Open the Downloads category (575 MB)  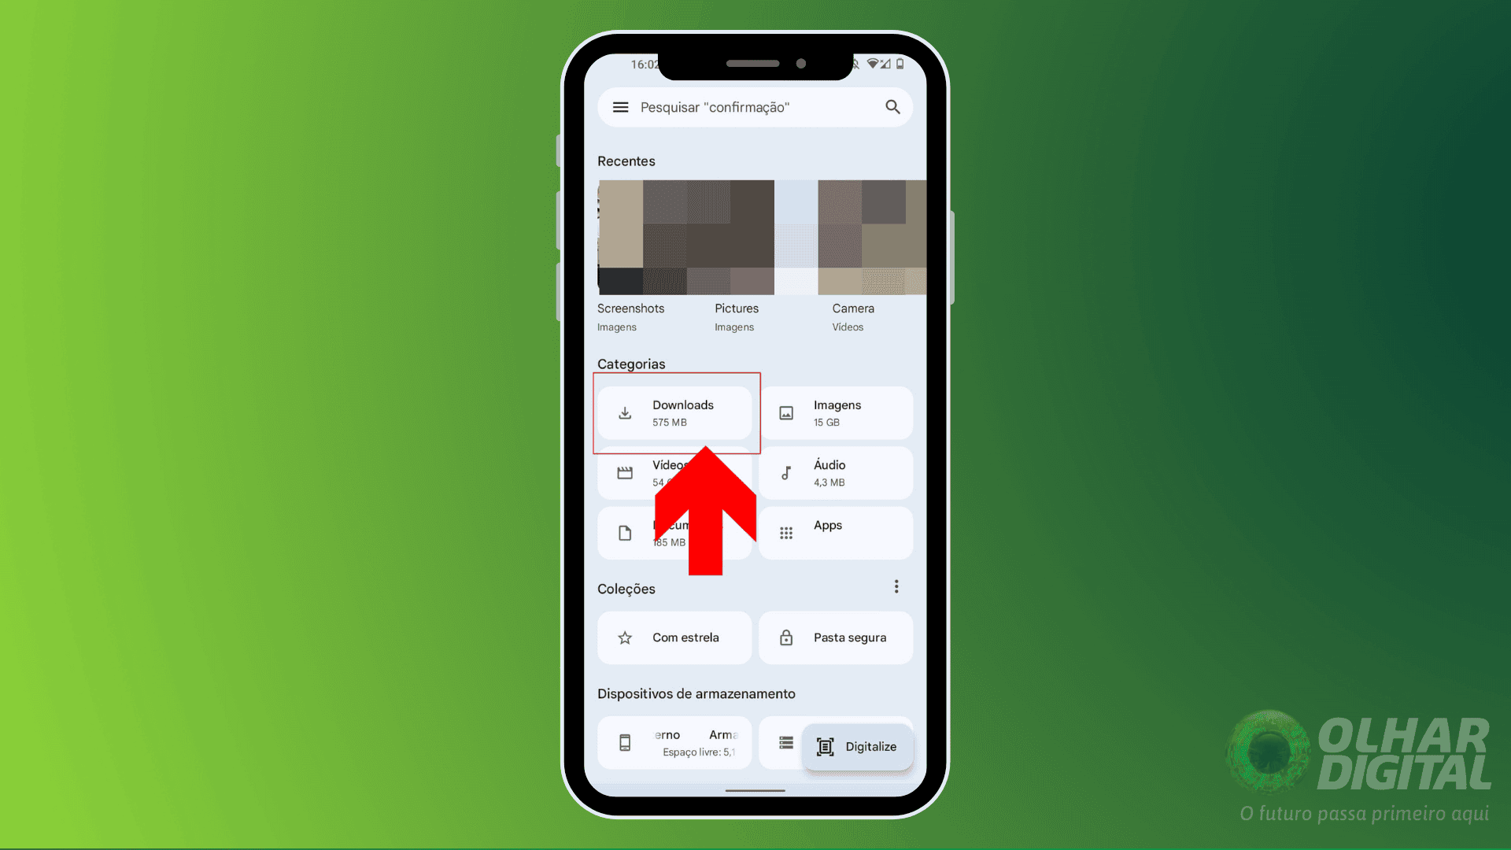pos(674,412)
